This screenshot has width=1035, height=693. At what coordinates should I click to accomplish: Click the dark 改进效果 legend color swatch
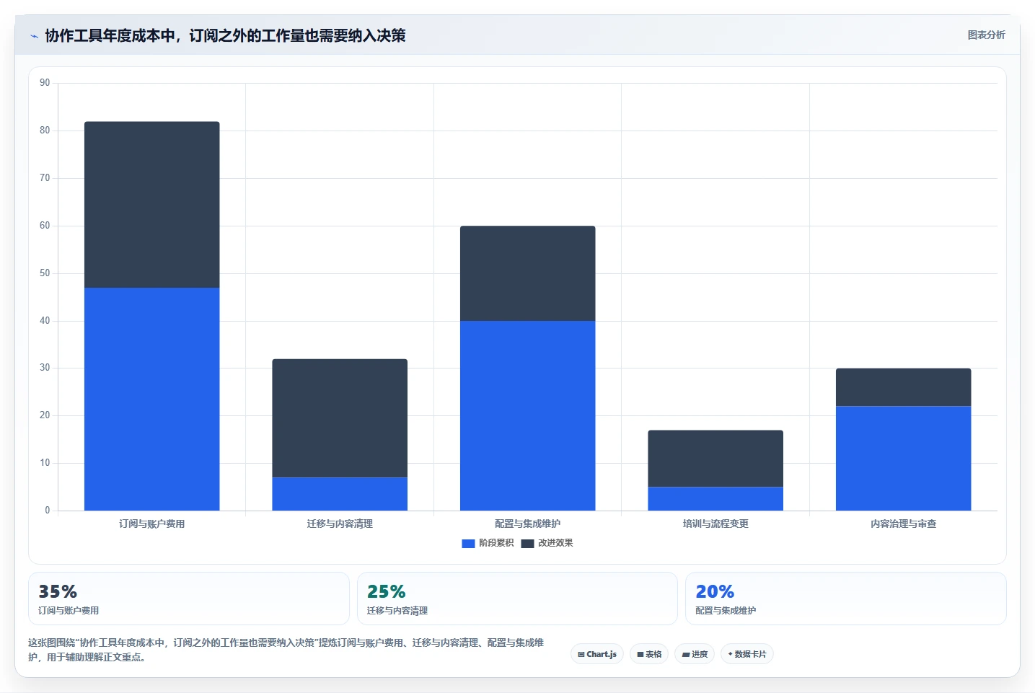(527, 544)
